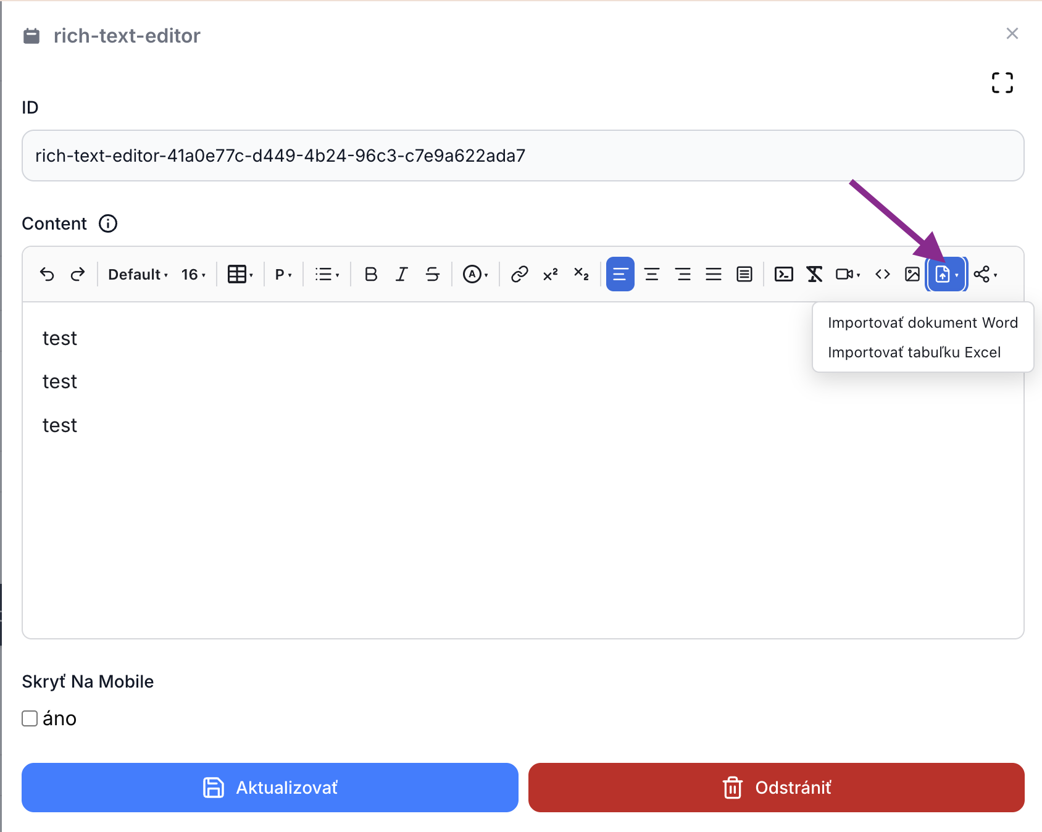Image resolution: width=1042 pixels, height=832 pixels.
Task: Open the font size 16 dropdown
Action: tap(193, 274)
